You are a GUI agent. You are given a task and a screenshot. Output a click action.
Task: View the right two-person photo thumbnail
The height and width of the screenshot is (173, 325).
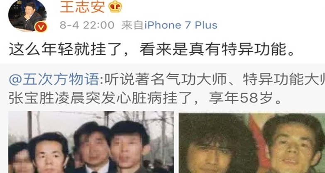252,143
